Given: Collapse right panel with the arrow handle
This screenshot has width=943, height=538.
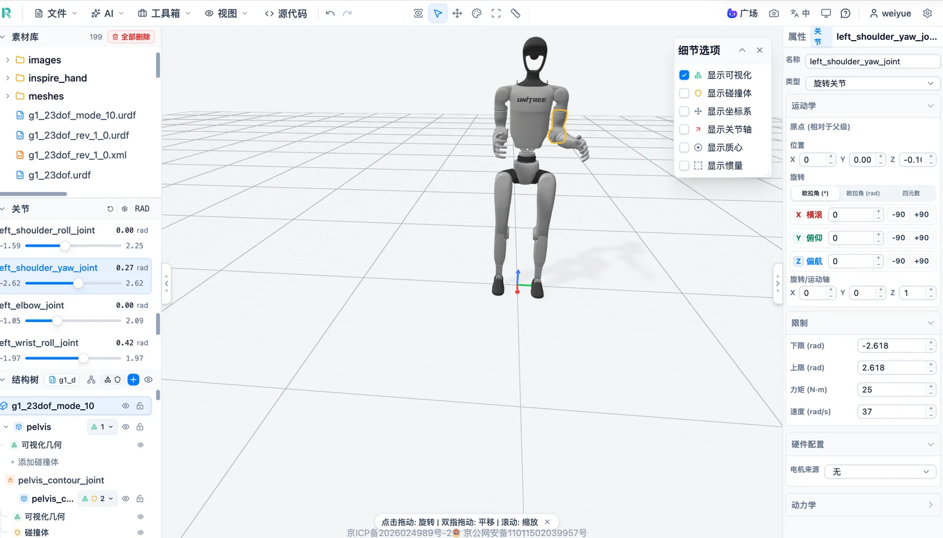Looking at the screenshot, I should [x=777, y=283].
